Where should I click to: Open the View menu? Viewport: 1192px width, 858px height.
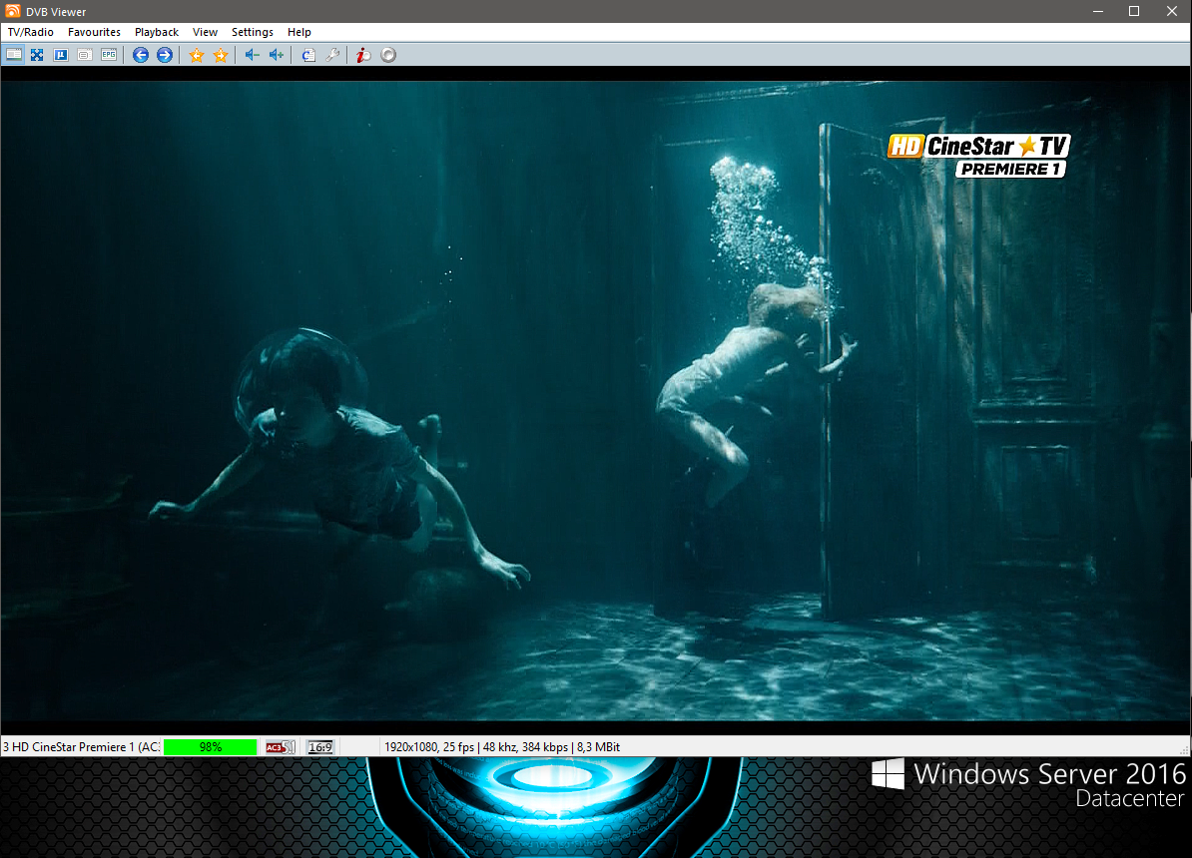point(206,32)
